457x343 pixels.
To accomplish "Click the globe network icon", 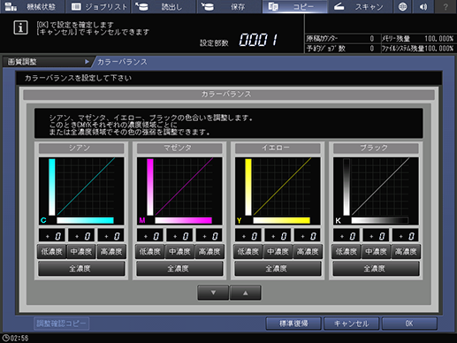I will [x=402, y=6].
